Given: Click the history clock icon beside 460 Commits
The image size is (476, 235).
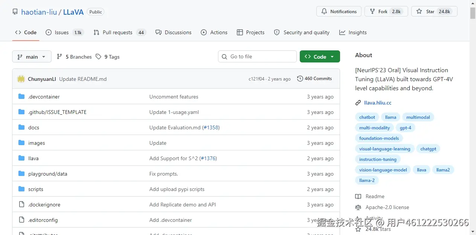Looking at the screenshot, I should pos(300,79).
